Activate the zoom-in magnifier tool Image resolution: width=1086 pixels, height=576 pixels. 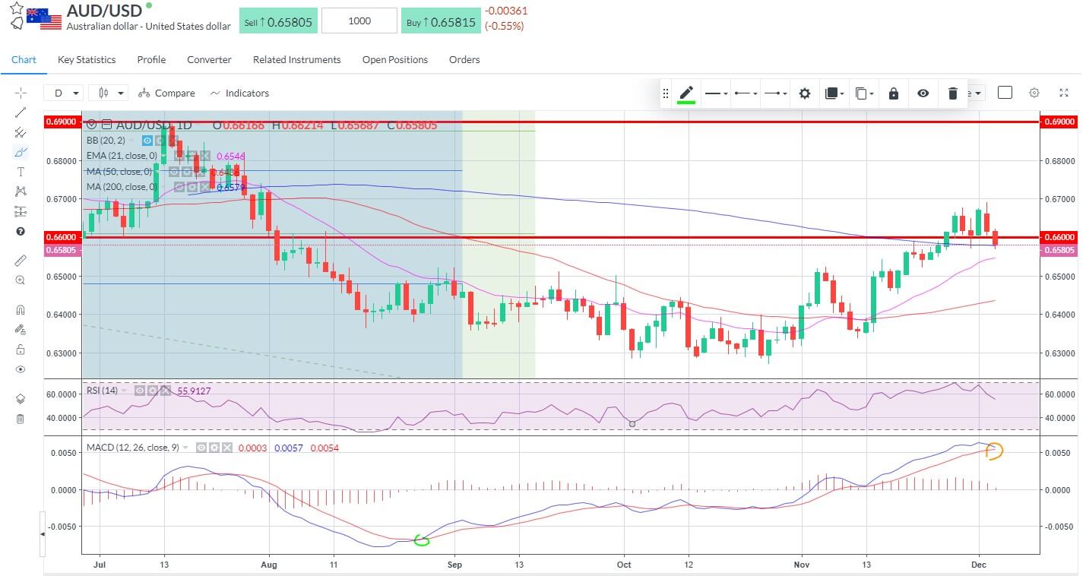pos(21,280)
